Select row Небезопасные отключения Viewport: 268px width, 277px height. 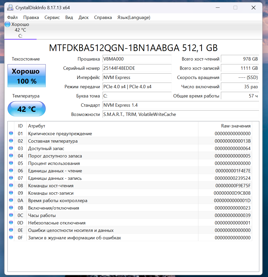point(130,223)
